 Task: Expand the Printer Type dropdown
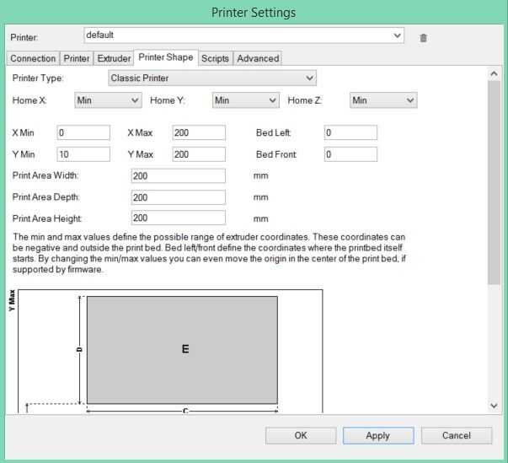point(212,78)
